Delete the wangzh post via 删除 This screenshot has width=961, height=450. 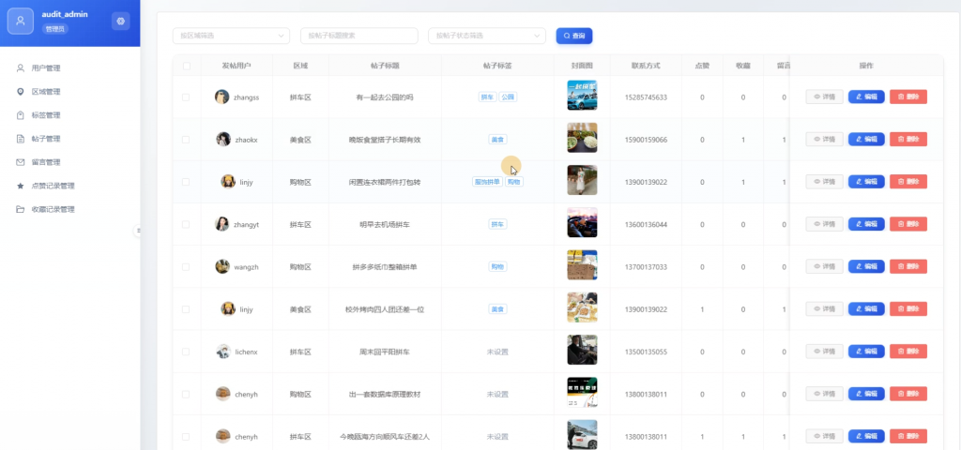pos(908,266)
